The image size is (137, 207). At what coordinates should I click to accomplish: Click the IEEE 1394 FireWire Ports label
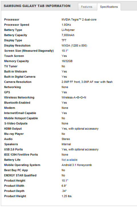[x=21, y=154]
